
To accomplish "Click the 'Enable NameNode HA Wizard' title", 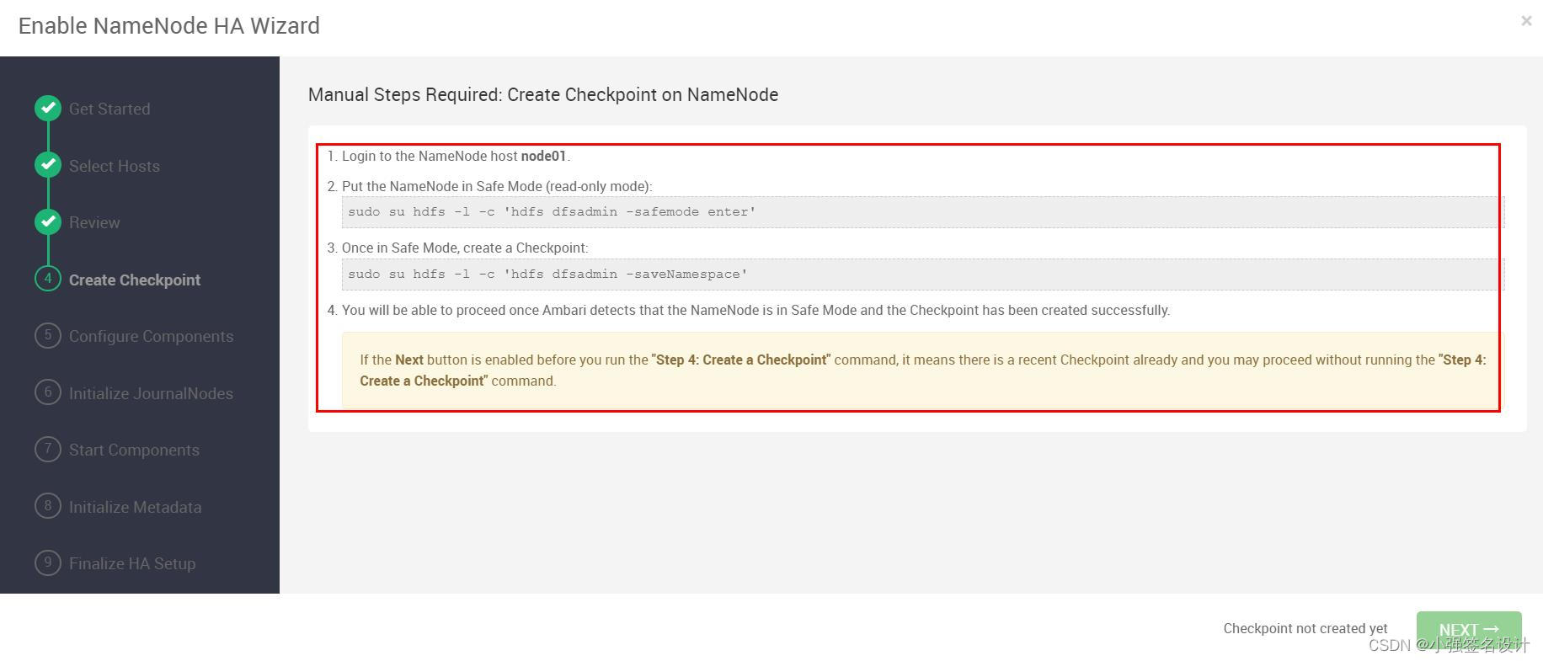I will [169, 25].
